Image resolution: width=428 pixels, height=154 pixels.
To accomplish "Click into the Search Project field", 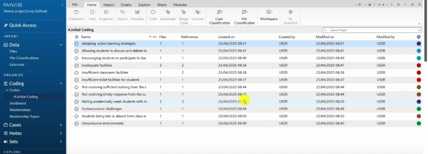I will (372, 30).
